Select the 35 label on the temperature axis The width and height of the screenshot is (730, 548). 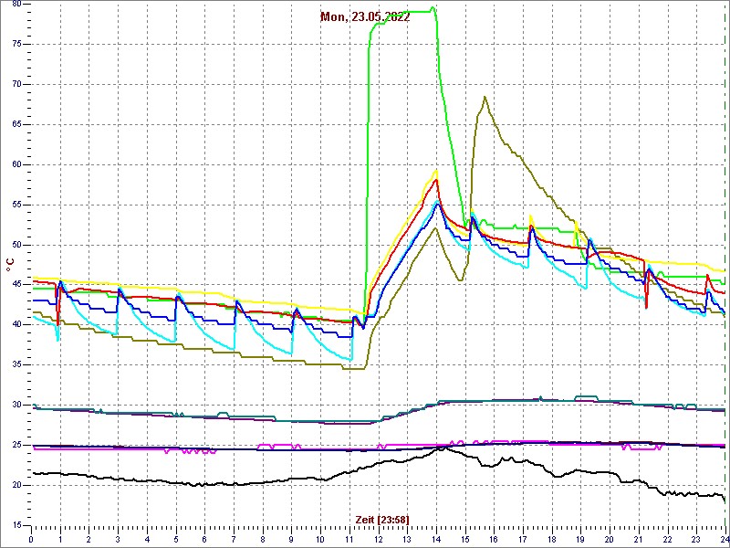16,364
